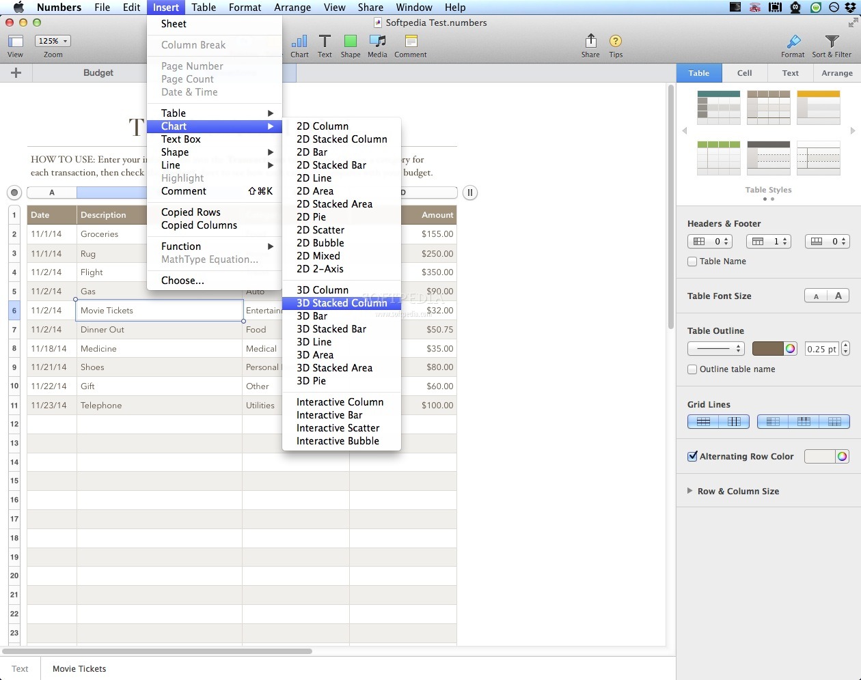Select 2D Scatter chart option

coord(342,230)
